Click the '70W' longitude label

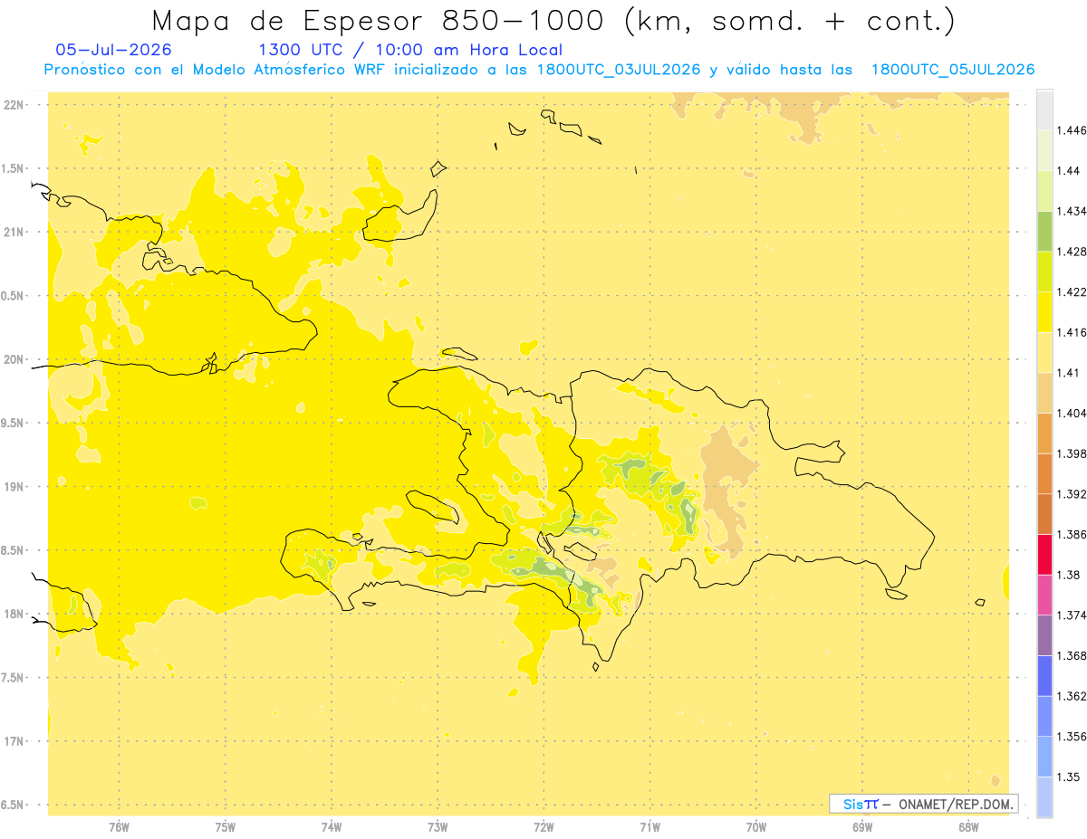(756, 826)
